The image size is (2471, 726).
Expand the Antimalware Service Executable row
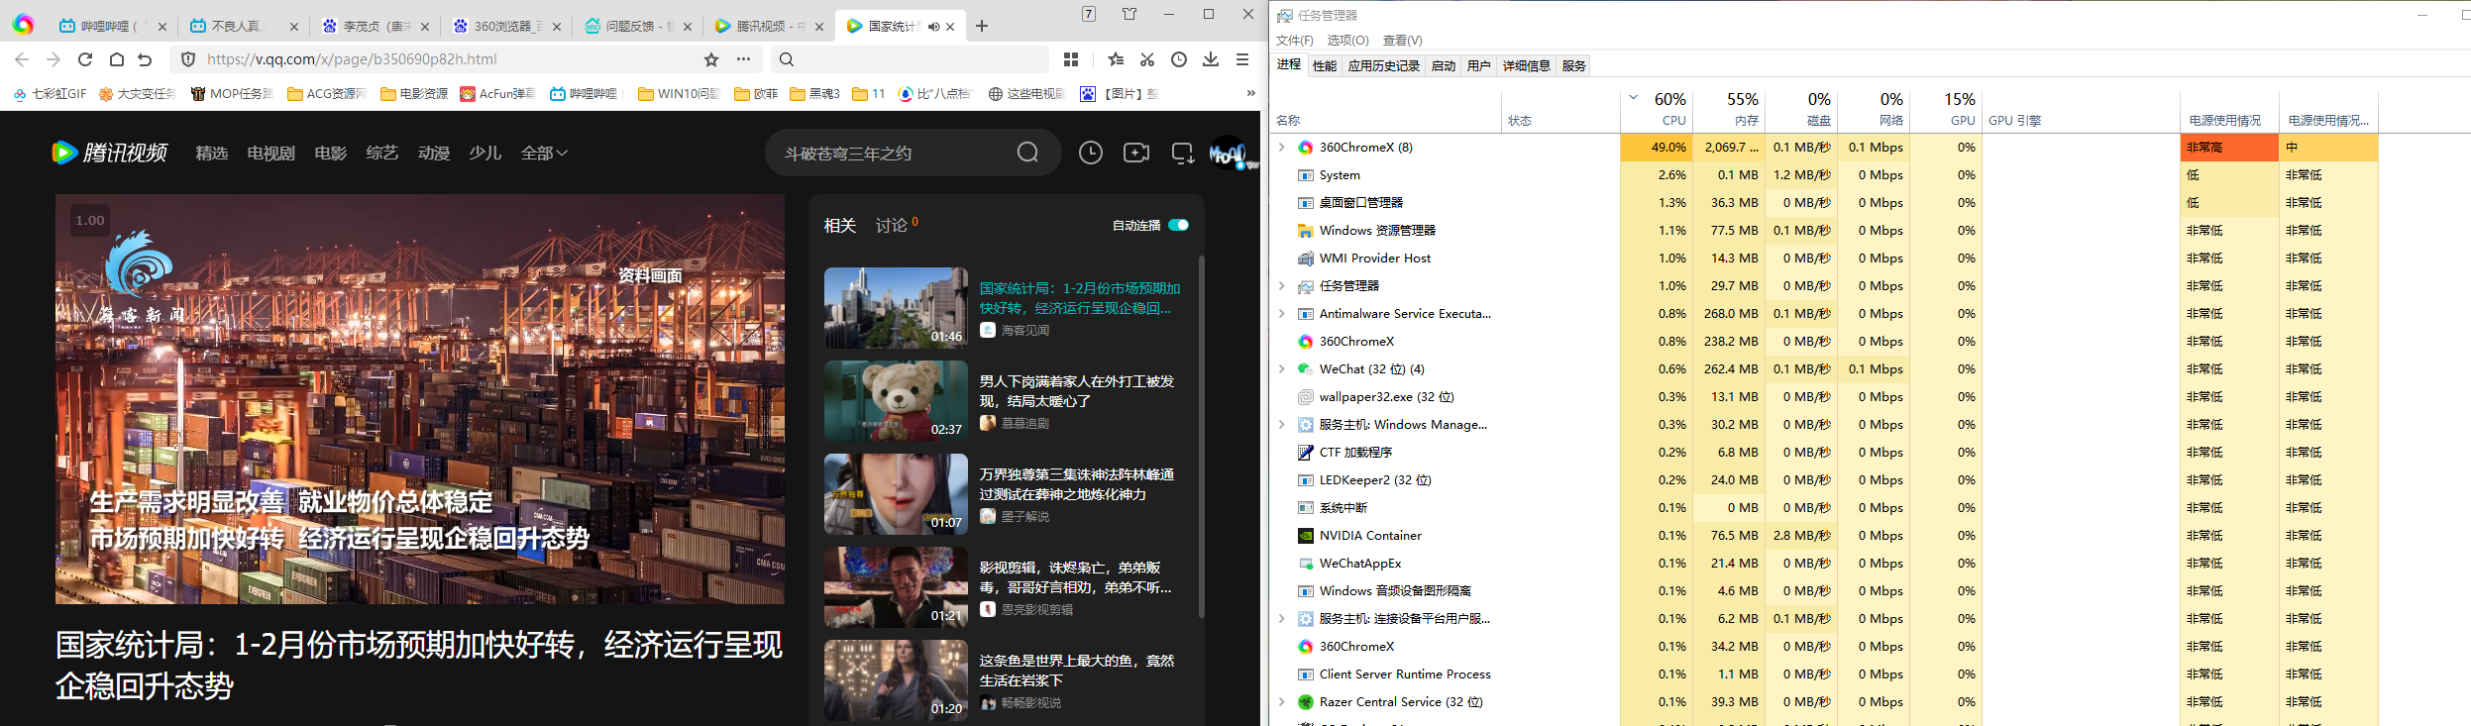point(1282,313)
